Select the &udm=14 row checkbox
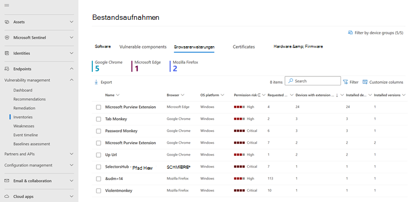 coord(99,179)
